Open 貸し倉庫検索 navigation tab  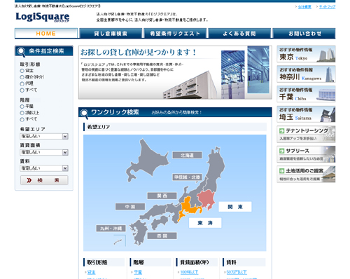pos(111,33)
